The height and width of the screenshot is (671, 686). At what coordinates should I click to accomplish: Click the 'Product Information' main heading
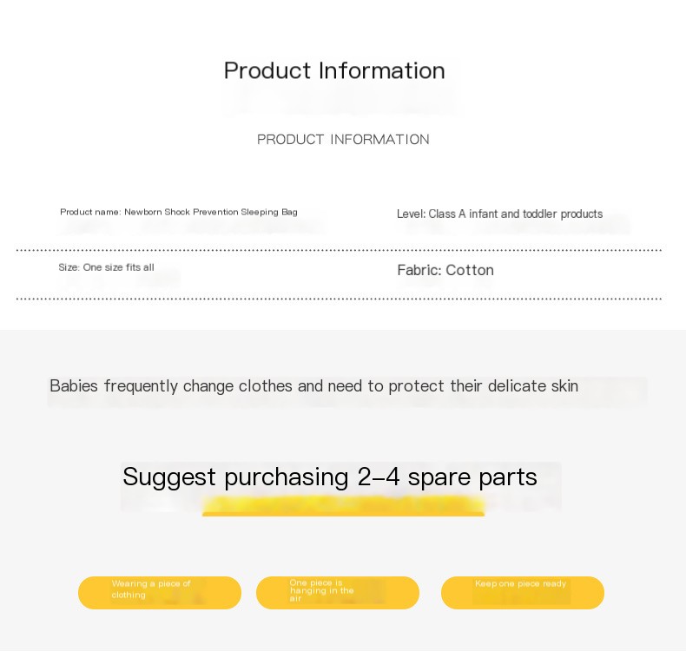334,71
